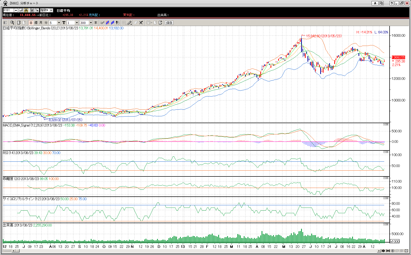Click the circled plus zoom-in icon at bottom right
Screen dimensions: 411x255
pos(393,251)
